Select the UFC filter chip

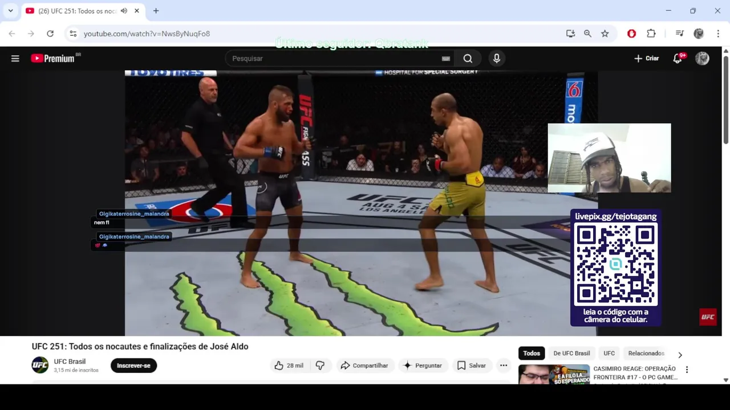[609, 353]
